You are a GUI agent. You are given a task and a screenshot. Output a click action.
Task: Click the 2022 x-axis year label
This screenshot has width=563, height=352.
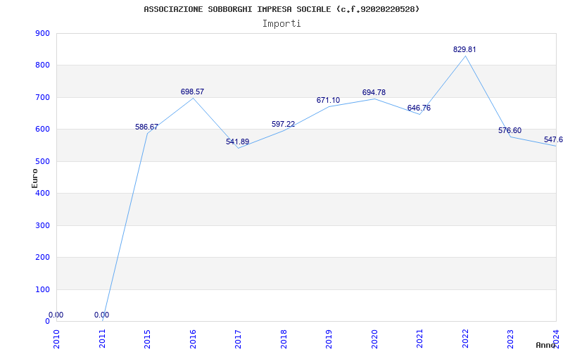(x=465, y=339)
